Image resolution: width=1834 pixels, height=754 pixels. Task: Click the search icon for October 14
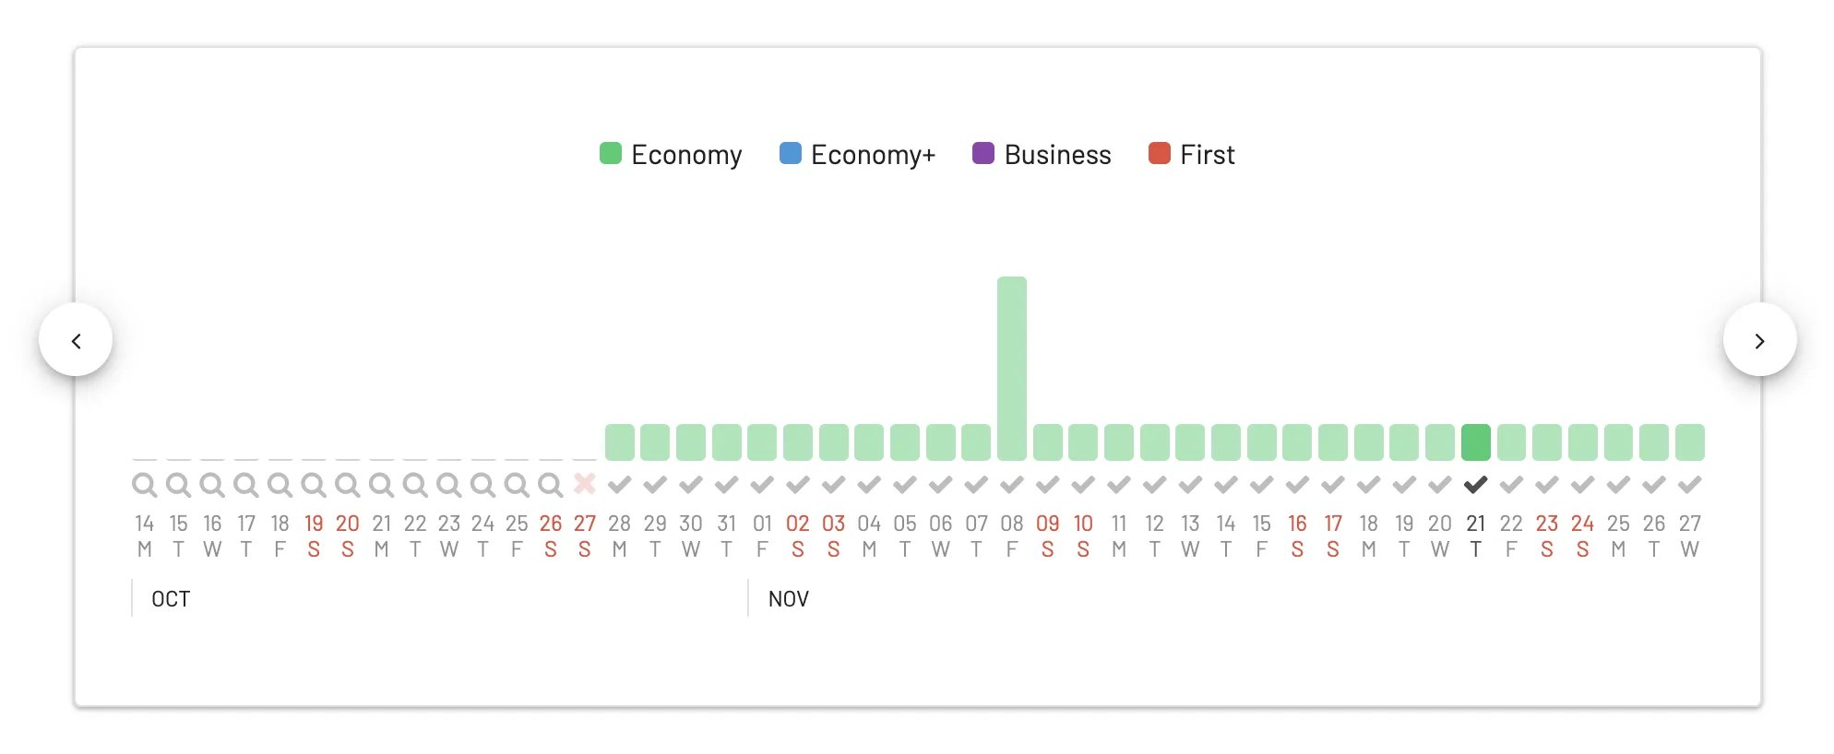(x=144, y=485)
